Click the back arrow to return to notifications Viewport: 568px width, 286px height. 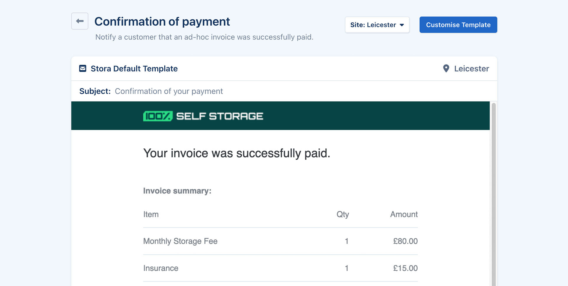(80, 21)
